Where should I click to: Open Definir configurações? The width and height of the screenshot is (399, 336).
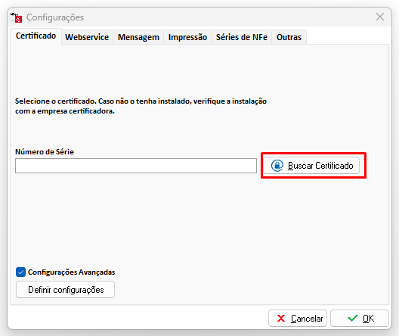[66, 290]
